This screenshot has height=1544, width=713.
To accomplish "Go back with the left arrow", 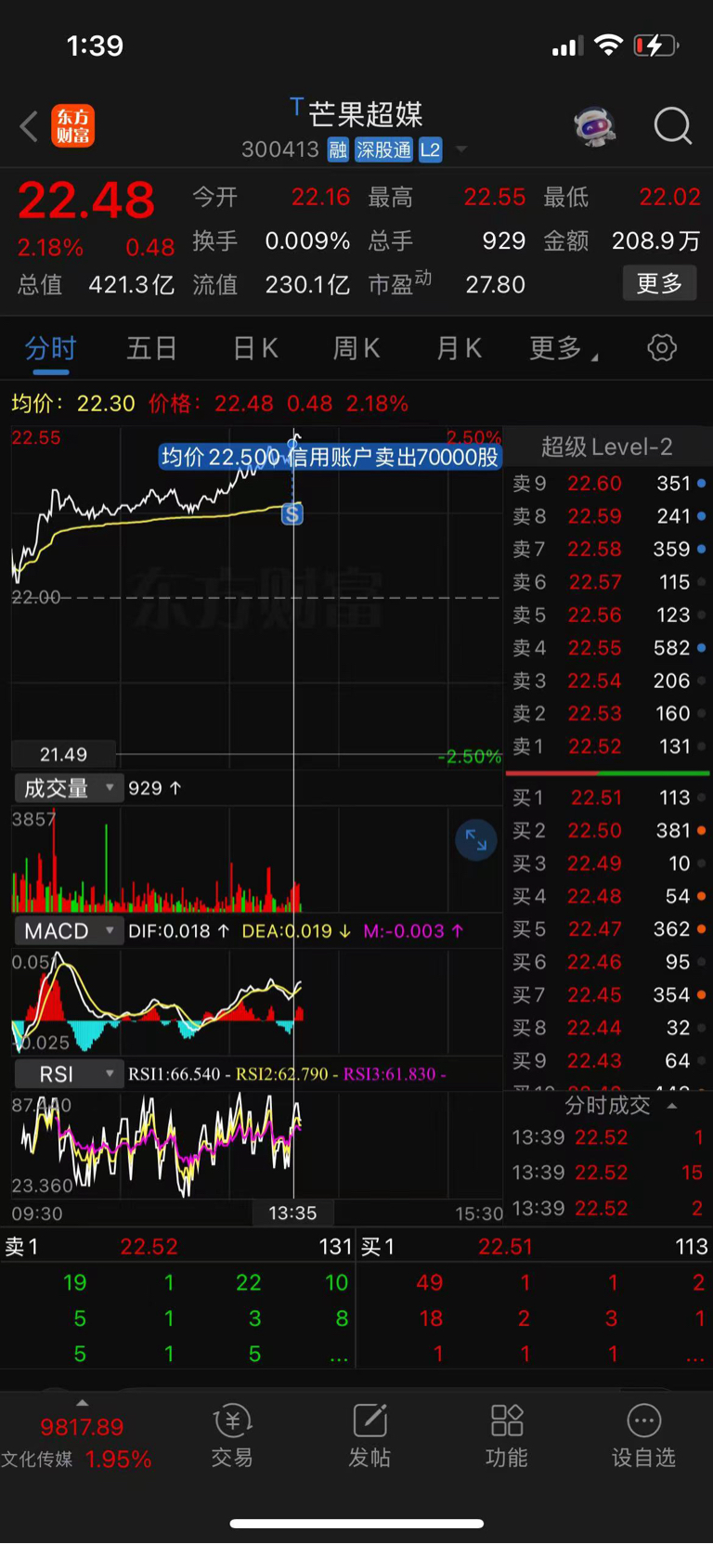I will [29, 126].
